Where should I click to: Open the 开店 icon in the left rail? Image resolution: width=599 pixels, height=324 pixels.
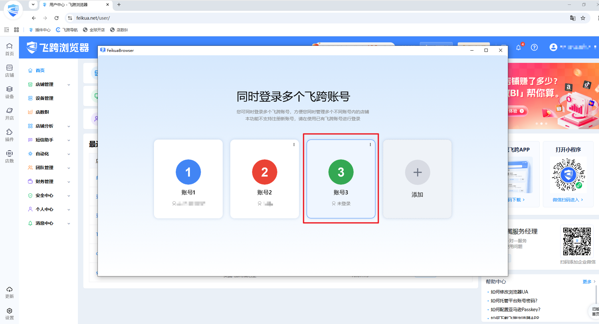[10, 114]
